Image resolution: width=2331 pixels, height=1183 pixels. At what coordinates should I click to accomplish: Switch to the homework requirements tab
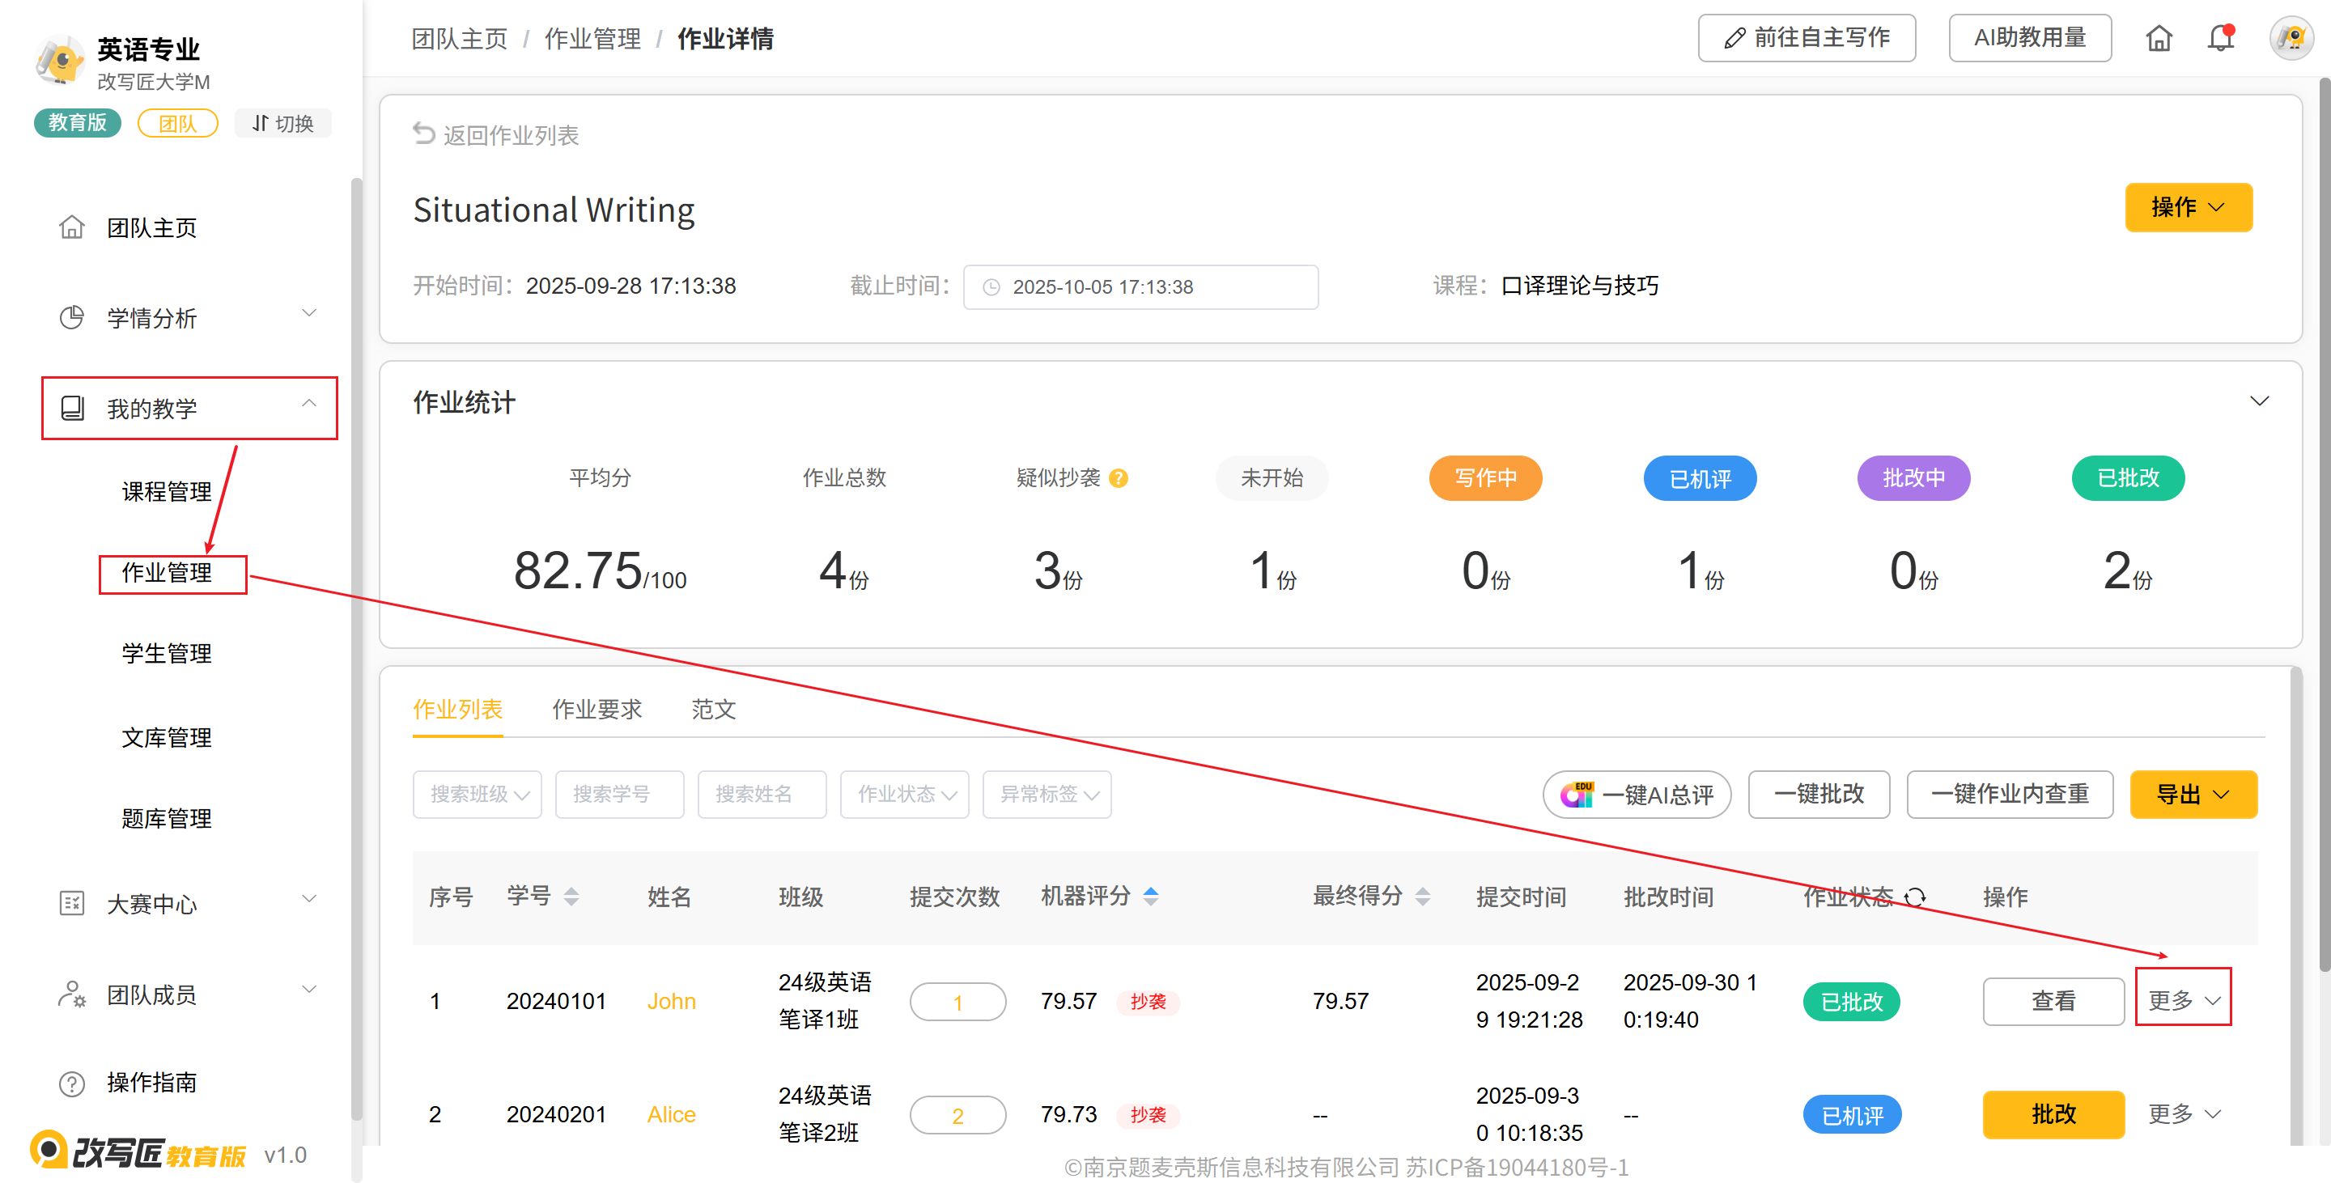597,709
